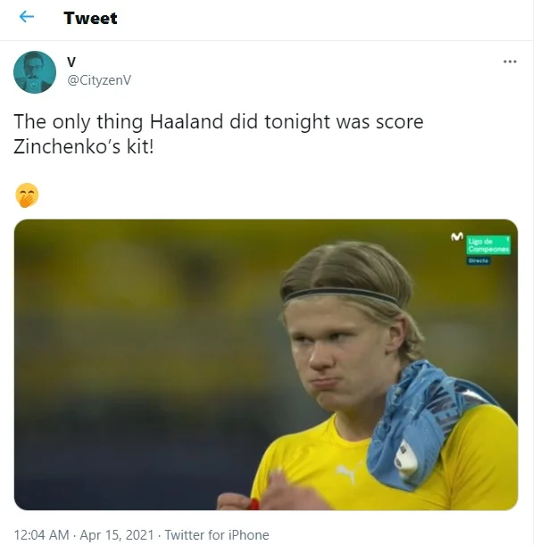Click the "Directo" label in the photo
The width and height of the screenshot is (540, 545).
(478, 260)
